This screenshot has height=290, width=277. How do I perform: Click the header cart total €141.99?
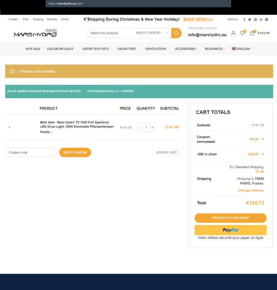pyautogui.click(x=263, y=33)
